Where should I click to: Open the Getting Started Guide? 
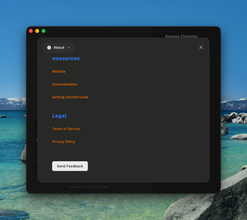tap(70, 97)
